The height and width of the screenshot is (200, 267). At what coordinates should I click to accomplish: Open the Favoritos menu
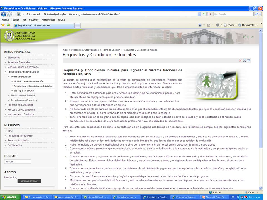tap(34, 20)
